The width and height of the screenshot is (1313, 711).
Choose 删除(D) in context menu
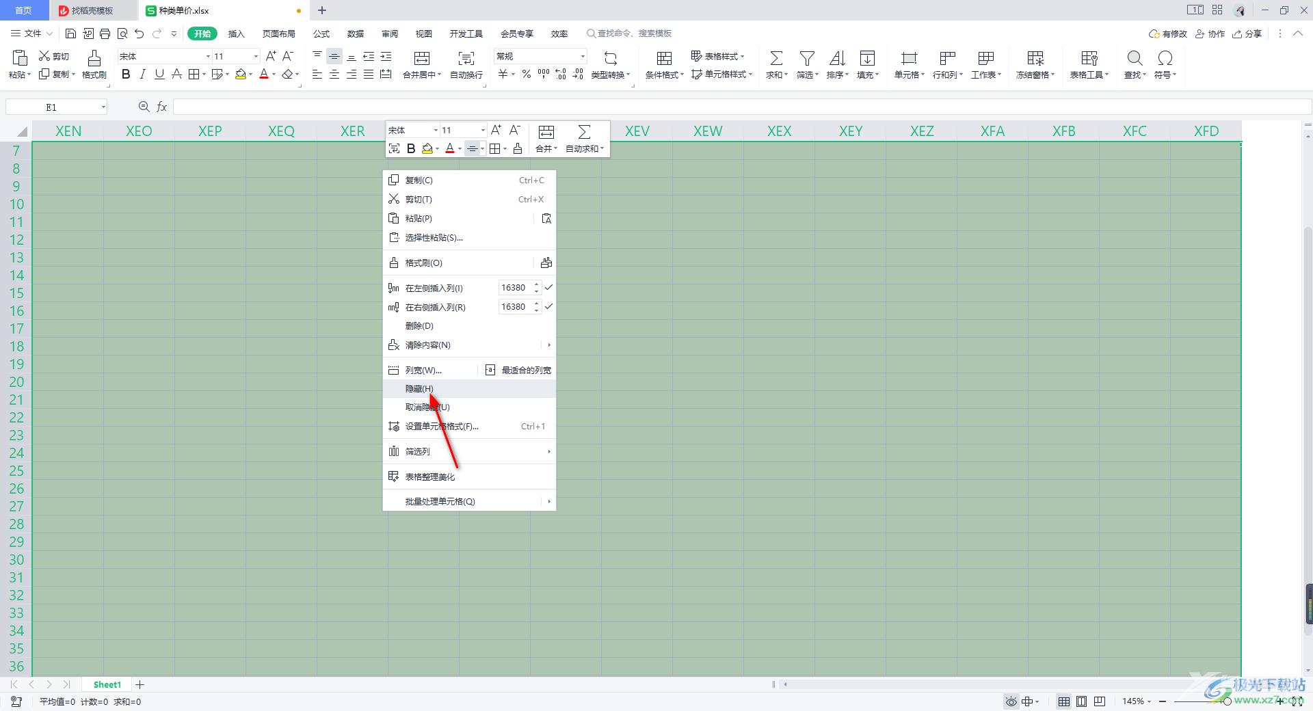[469, 326]
